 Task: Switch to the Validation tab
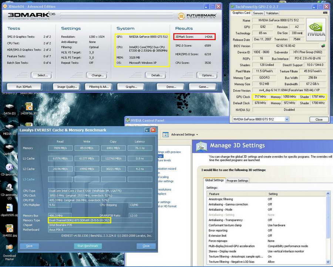[x=272, y=13]
